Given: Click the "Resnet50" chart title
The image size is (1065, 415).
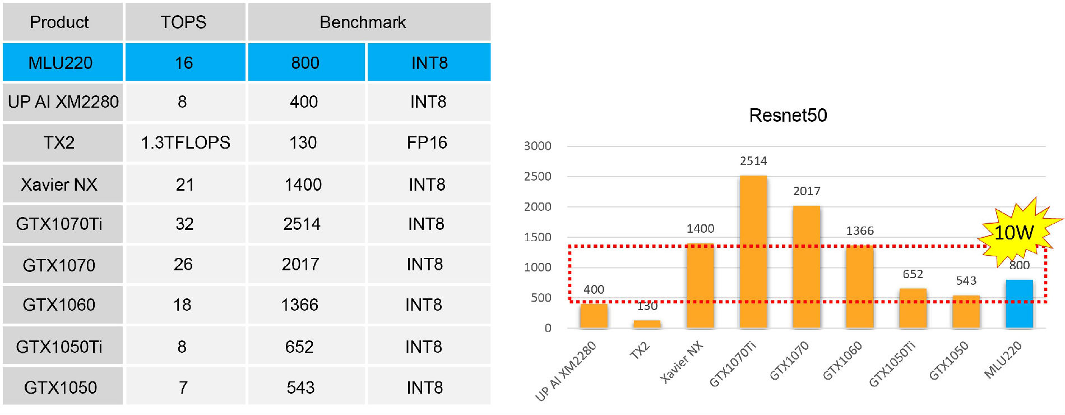Looking at the screenshot, I should [x=788, y=116].
